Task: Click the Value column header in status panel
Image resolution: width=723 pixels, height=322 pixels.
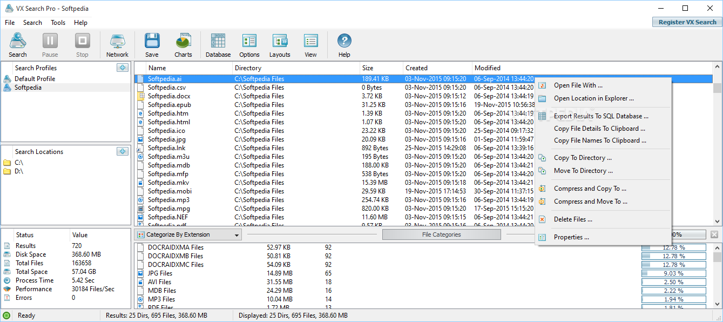Action: tap(100, 235)
